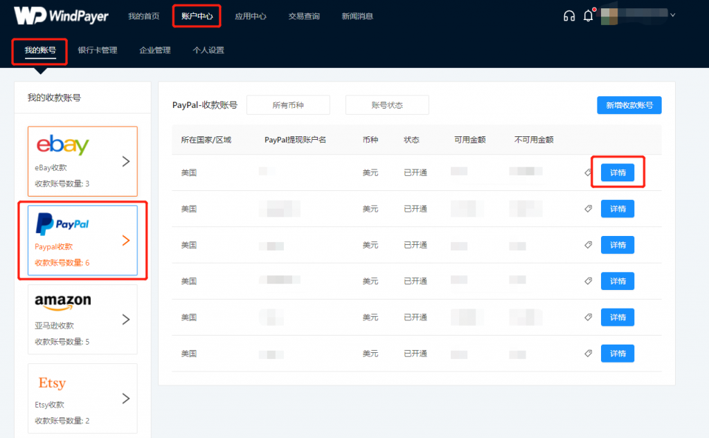Click the tag icon in first account row

coord(588,172)
